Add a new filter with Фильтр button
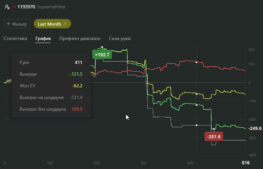This screenshot has width=263, height=169. (x=17, y=24)
